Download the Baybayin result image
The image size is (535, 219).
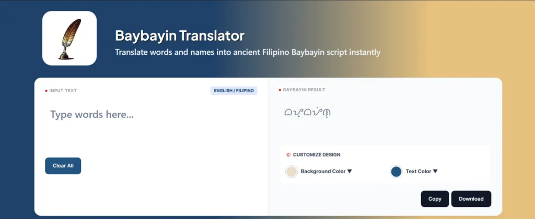pyautogui.click(x=471, y=199)
